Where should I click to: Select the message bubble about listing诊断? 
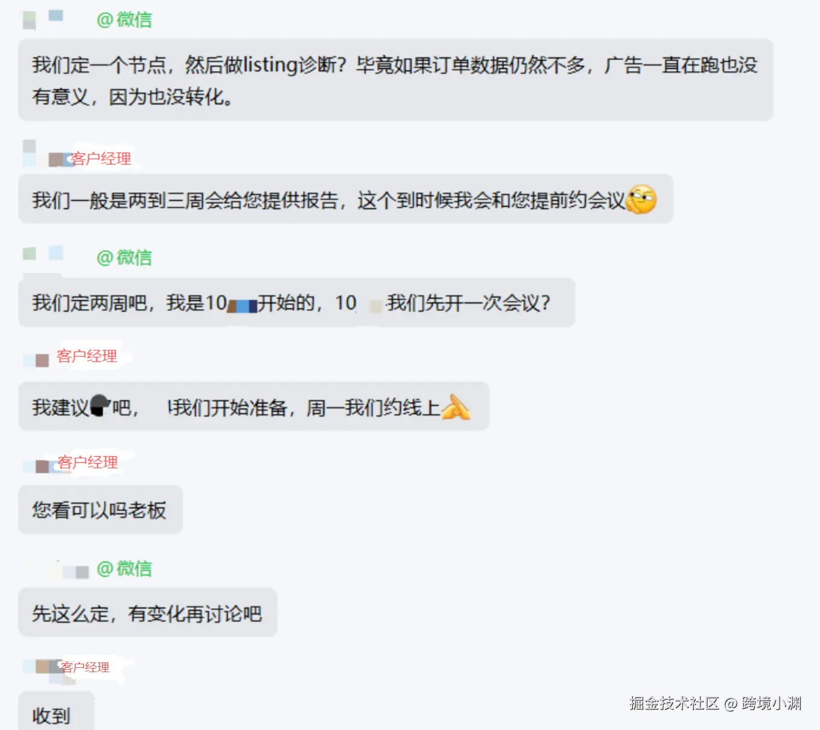pyautogui.click(x=396, y=80)
